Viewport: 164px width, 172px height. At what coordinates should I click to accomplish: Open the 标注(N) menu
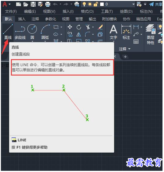pyautogui.click(x=146, y=12)
